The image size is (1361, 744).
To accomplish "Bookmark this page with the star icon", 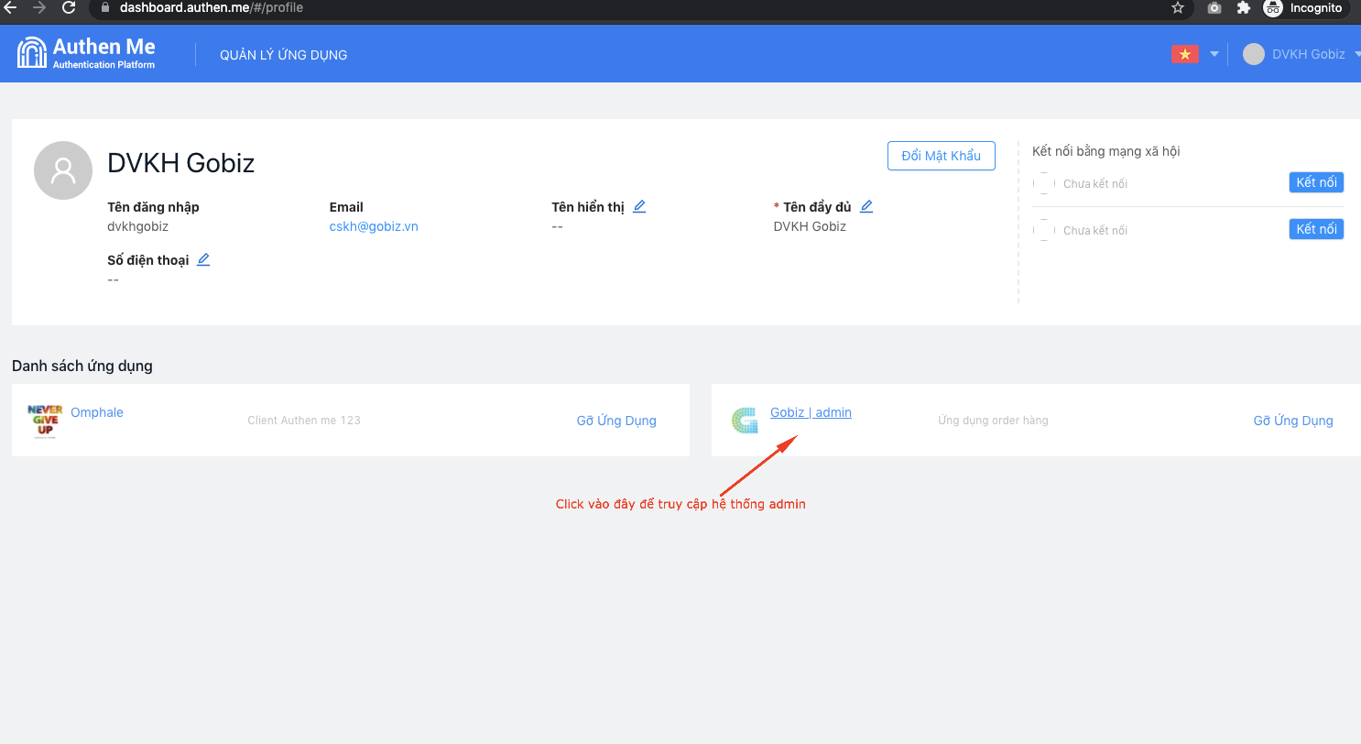I will 1178,8.
